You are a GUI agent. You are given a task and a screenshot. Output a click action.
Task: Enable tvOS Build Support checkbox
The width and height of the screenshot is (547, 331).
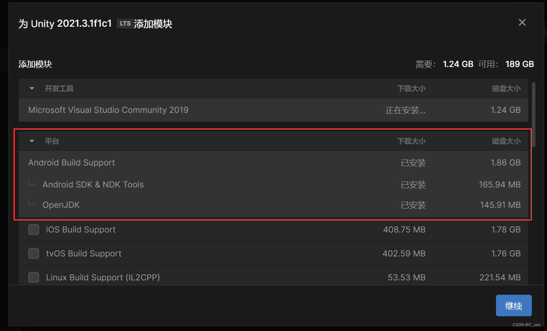(34, 254)
